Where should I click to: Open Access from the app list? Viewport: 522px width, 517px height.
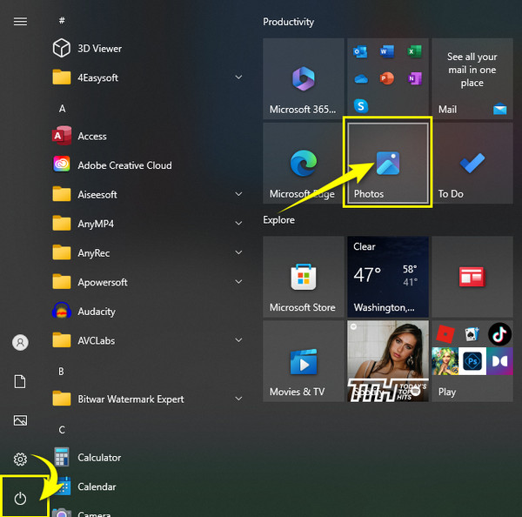point(146,136)
